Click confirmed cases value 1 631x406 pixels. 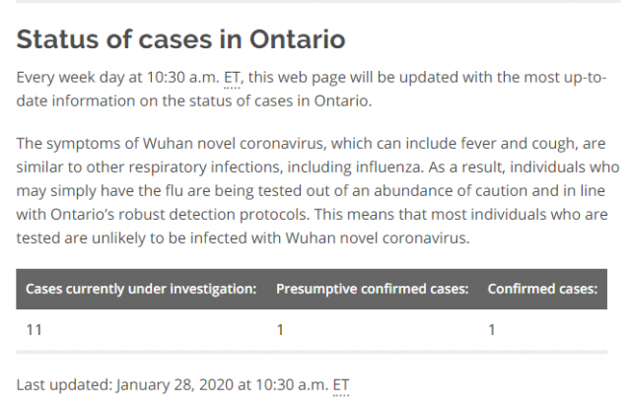coord(492,330)
